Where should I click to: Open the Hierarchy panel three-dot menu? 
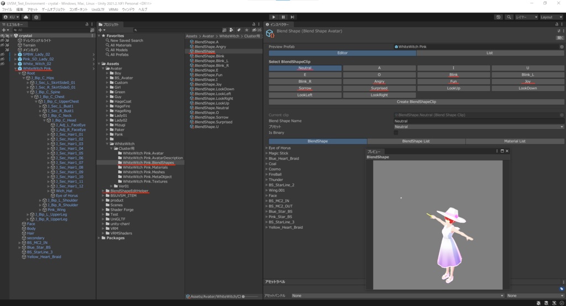92,24
